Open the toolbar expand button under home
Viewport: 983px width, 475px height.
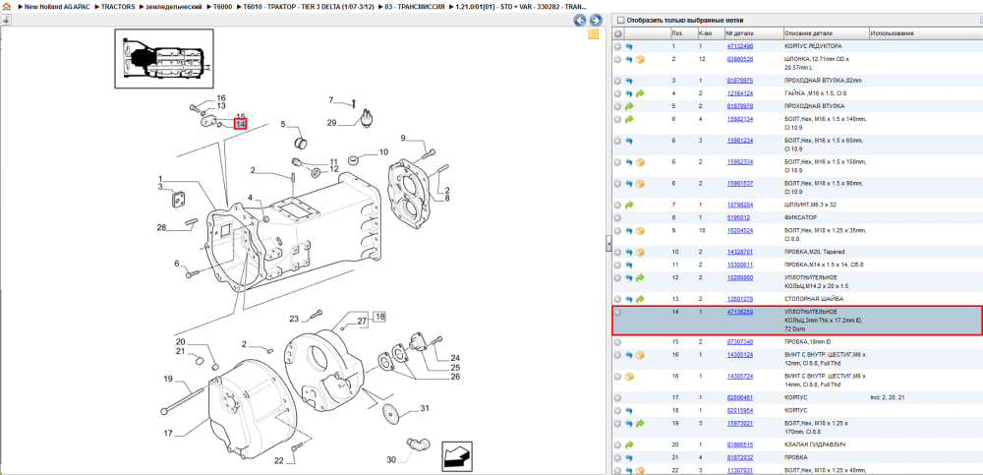6,20
